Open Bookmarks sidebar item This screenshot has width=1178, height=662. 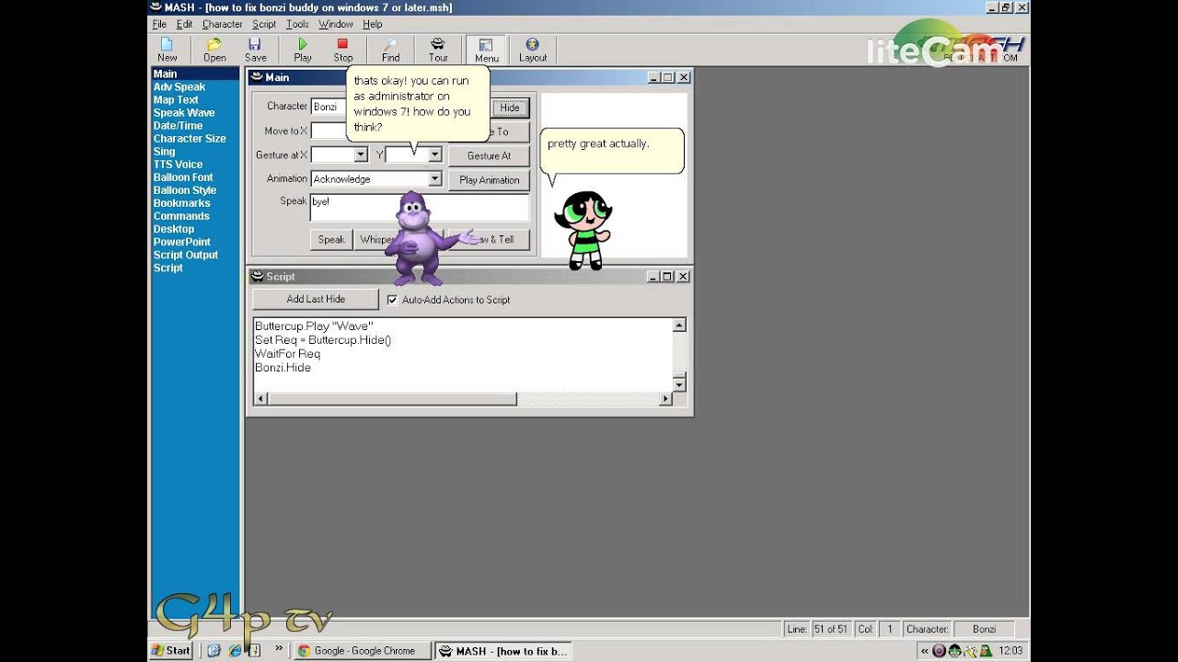click(181, 203)
